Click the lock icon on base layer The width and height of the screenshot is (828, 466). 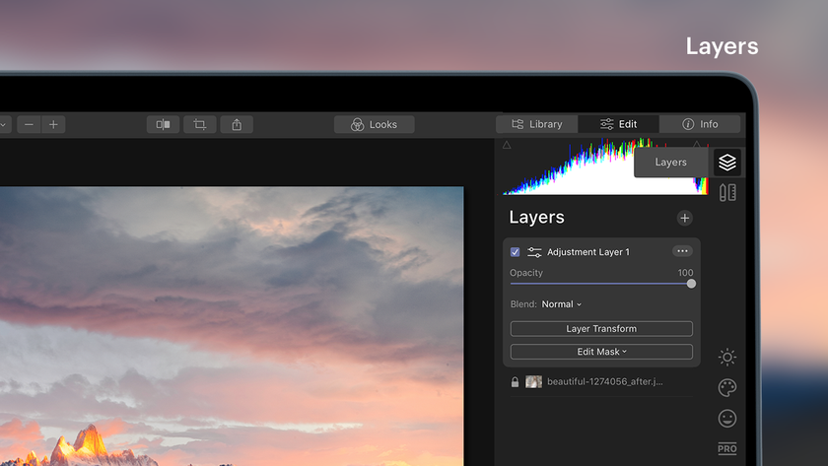pos(515,381)
